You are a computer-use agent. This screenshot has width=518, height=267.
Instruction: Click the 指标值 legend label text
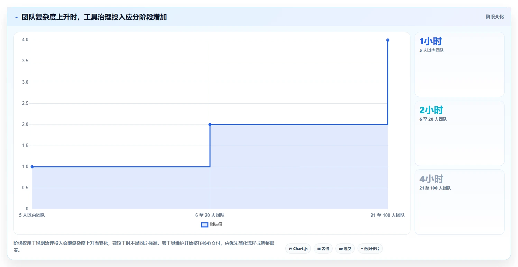tap(216, 224)
